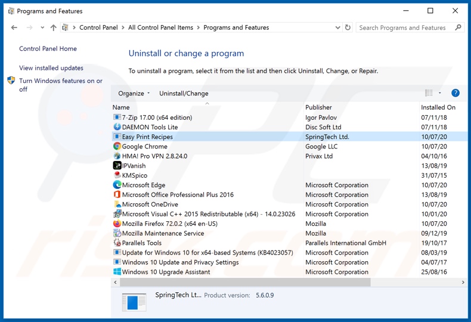The width and height of the screenshot is (471, 322).
Task: Click publisher Privax Ltd cell
Action: tap(319, 156)
